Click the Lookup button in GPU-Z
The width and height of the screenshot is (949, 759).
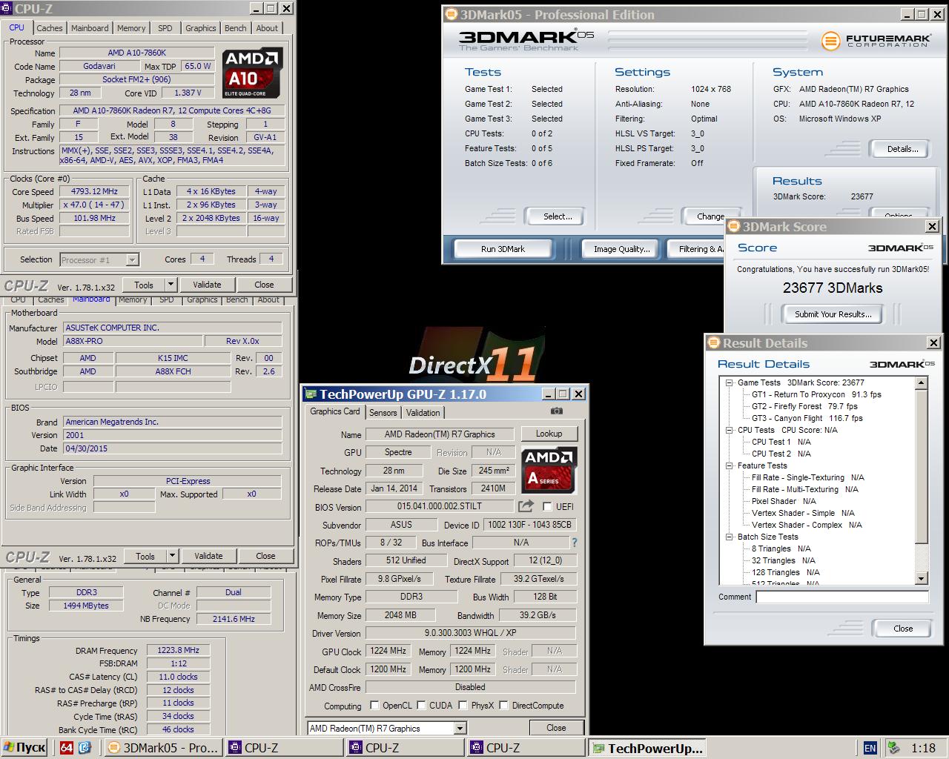549,434
